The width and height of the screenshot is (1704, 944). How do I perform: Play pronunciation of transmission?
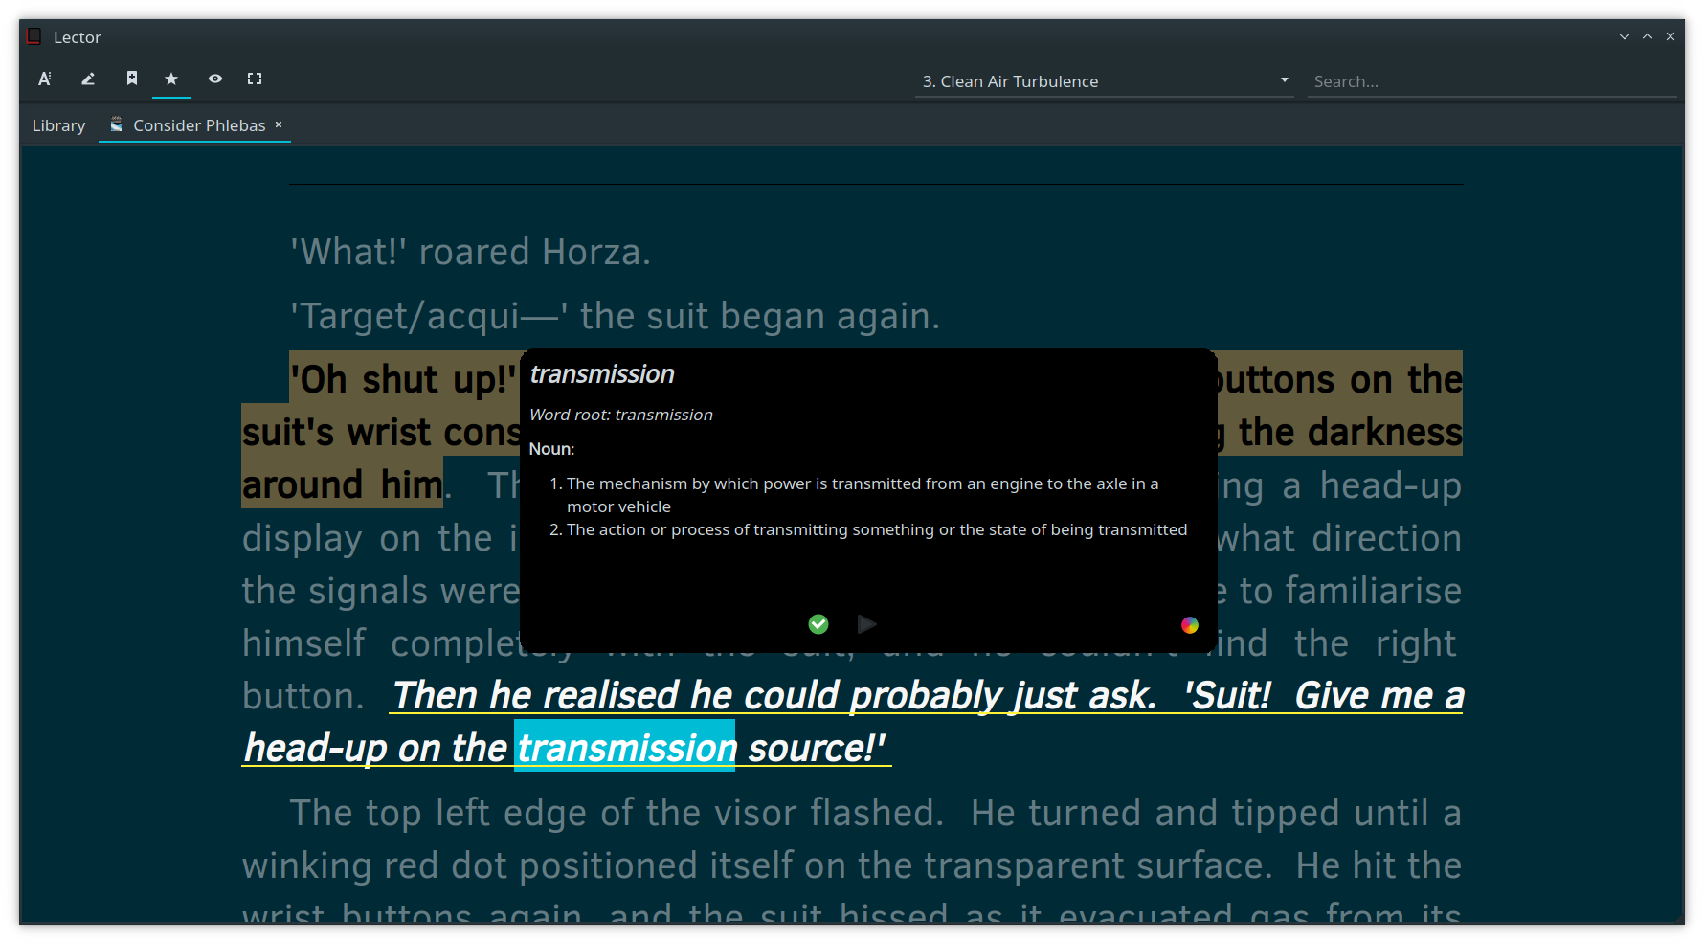tap(867, 624)
